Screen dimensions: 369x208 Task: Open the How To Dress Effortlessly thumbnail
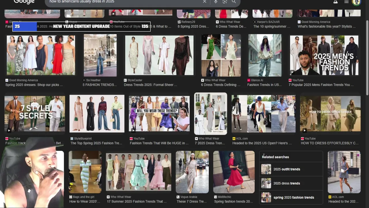[x=330, y=114]
